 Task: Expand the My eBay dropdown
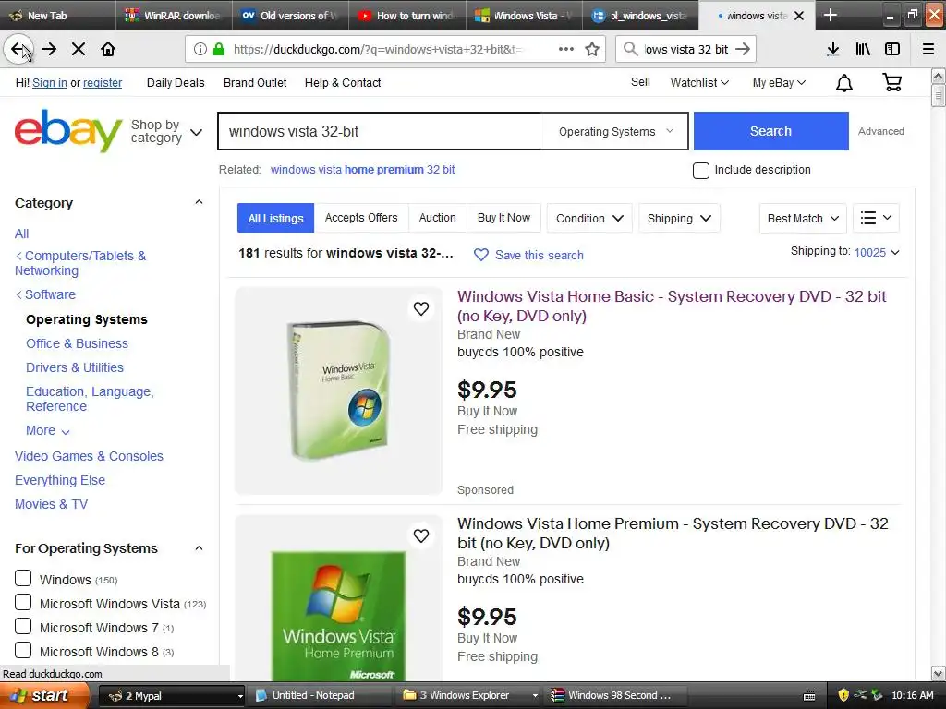click(779, 82)
